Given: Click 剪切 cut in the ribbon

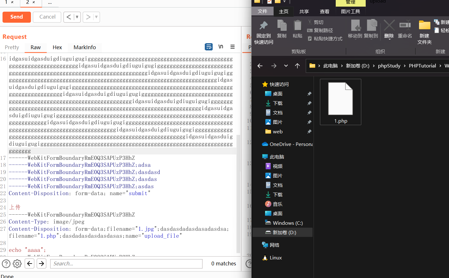Looking at the screenshot, I should tap(316, 22).
